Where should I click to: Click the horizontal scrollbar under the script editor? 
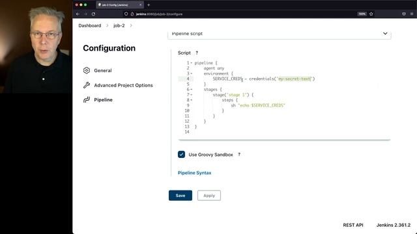[284, 140]
